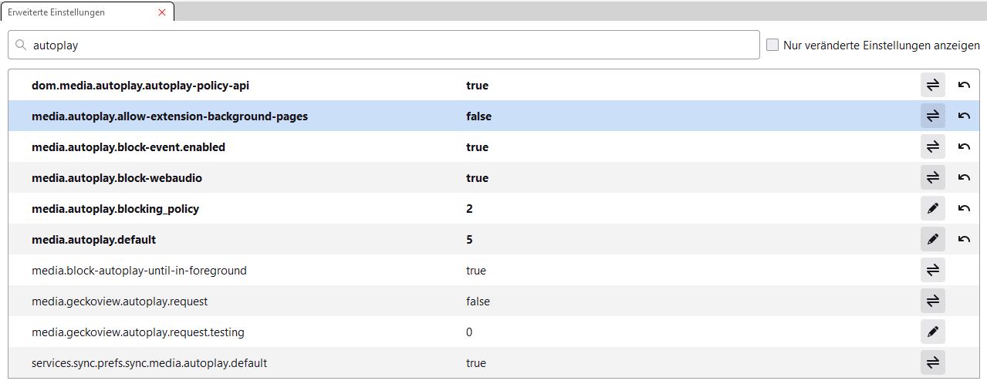Reset media.autoplay.block-webaudio preference
987x384 pixels.
[x=964, y=178]
